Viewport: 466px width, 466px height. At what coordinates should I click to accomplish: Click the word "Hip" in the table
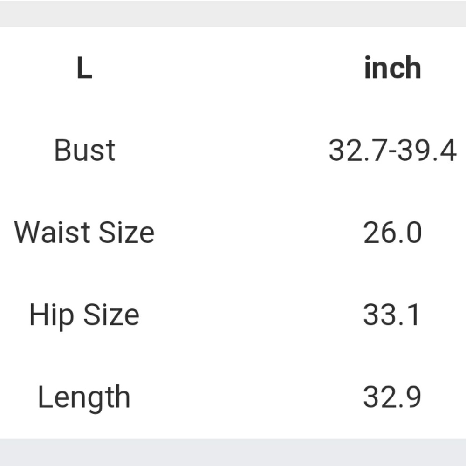coord(51,315)
